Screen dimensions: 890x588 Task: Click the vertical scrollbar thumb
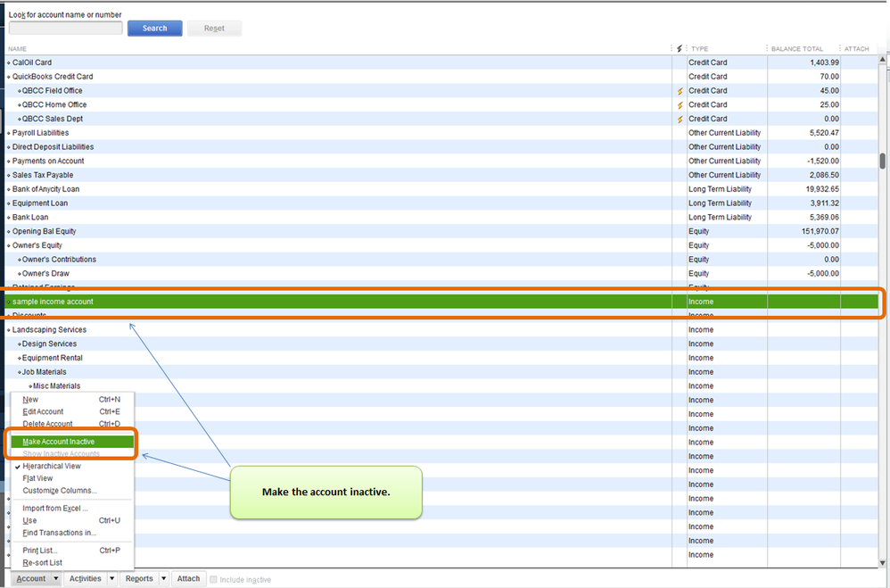pyautogui.click(x=883, y=161)
